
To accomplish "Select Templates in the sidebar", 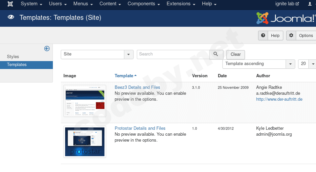I will 26,65.
